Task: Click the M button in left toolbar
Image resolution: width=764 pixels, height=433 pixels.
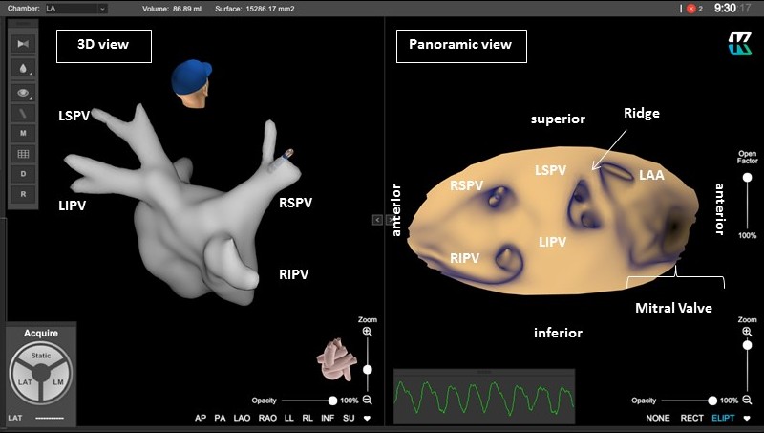Action: pyautogui.click(x=23, y=134)
